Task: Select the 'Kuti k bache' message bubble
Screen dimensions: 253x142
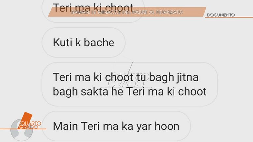Action: click(83, 43)
